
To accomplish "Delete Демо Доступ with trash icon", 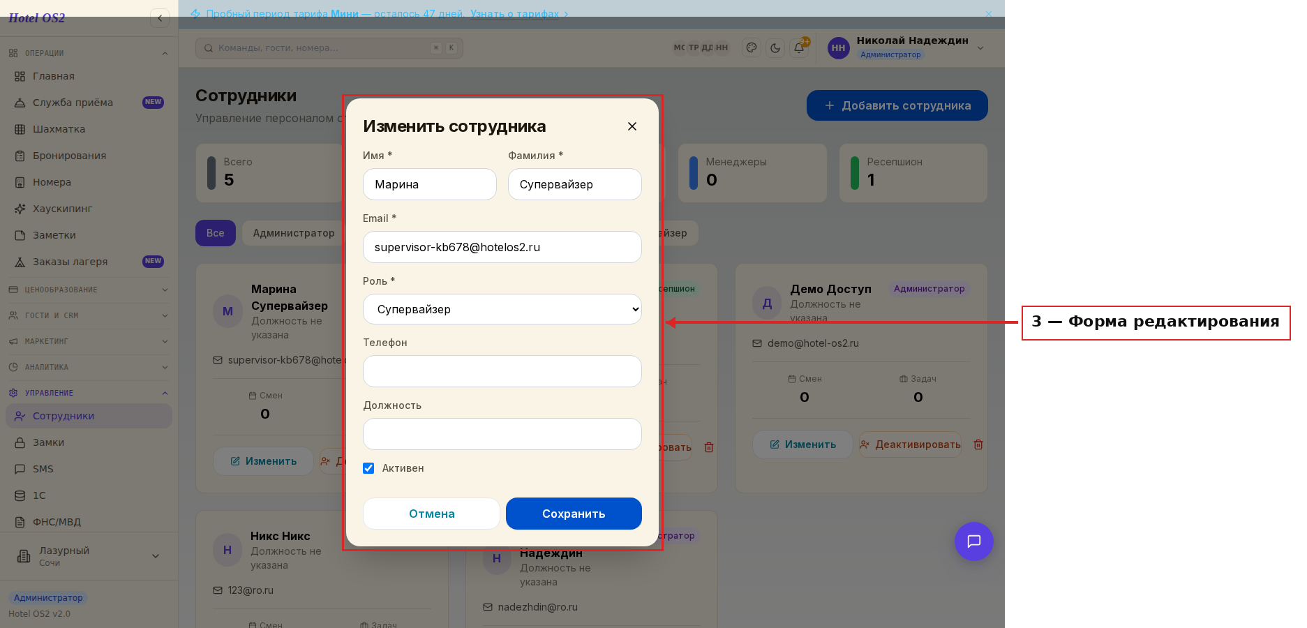I will pos(978,444).
